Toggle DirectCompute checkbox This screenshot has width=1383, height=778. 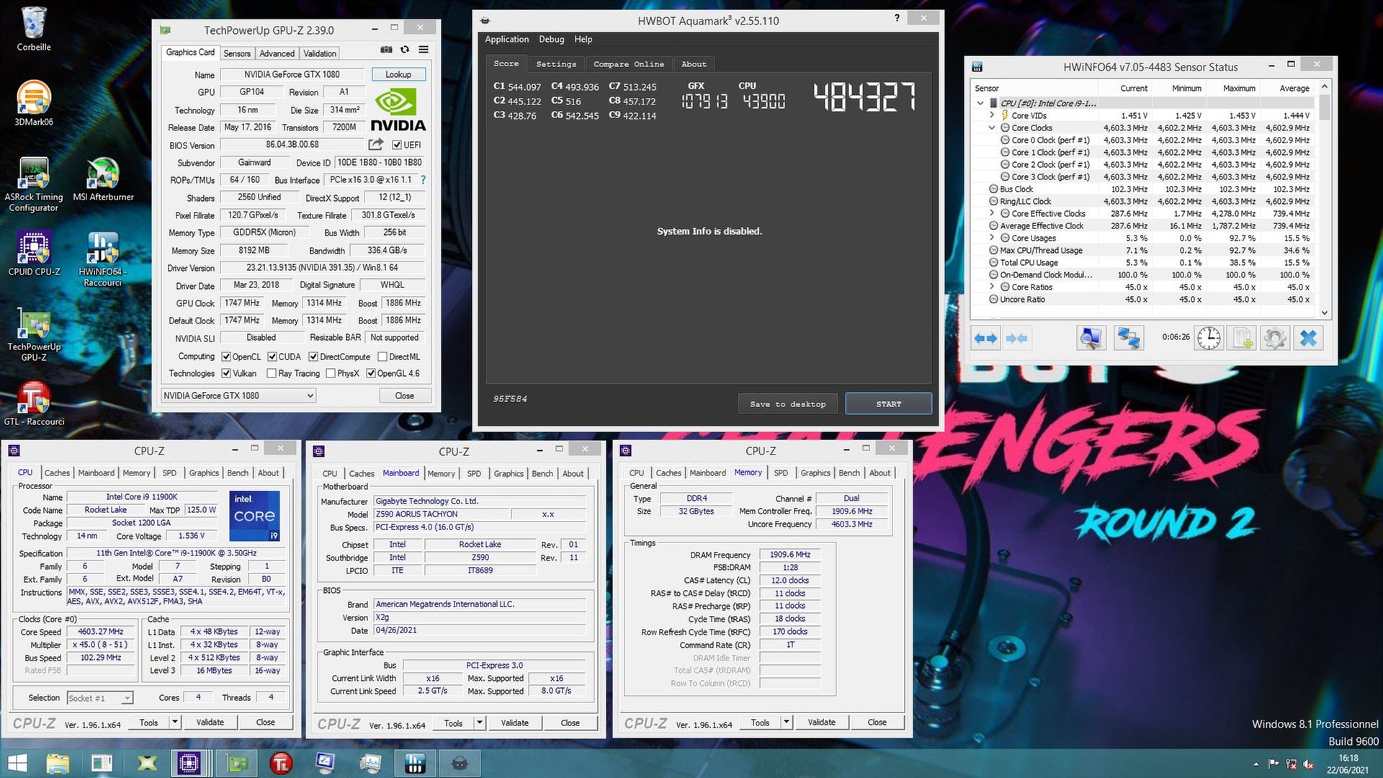click(313, 357)
